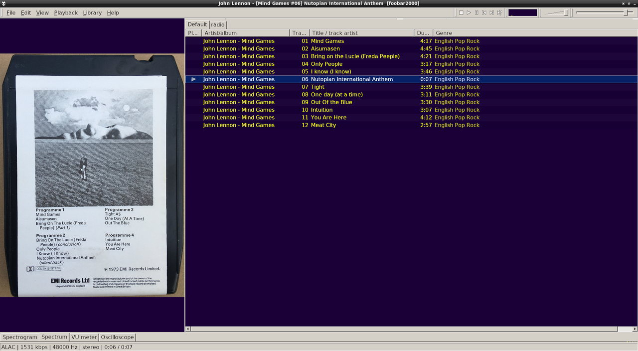Open the Edit menu
Viewport: 638px width, 351px height.
[26, 12]
